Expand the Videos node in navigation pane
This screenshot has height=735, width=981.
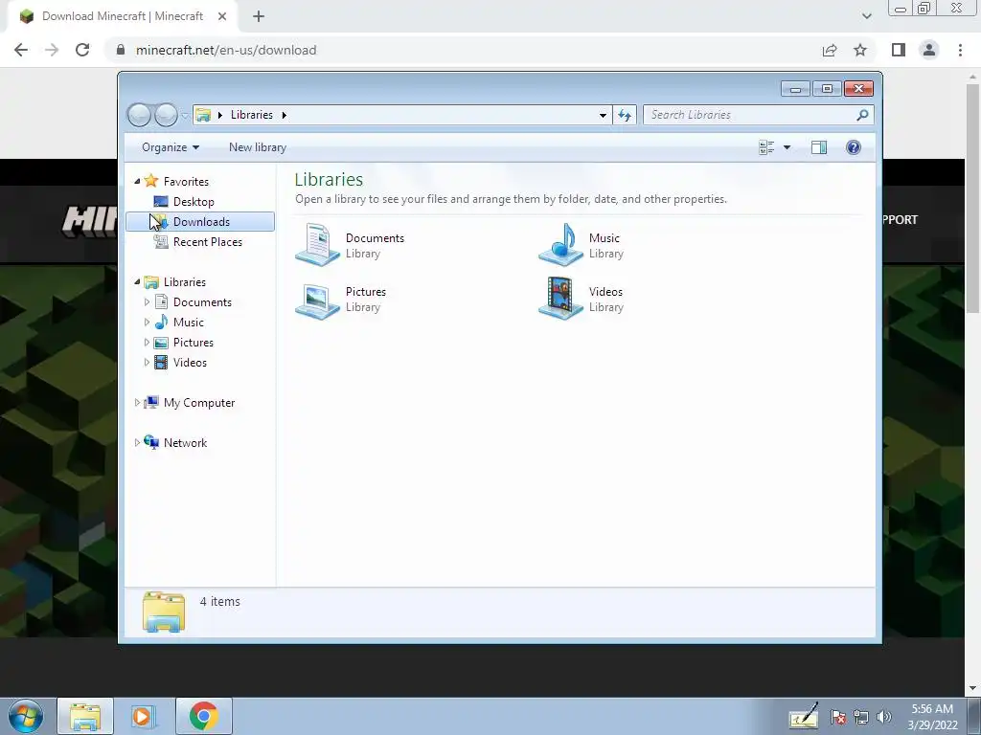(x=147, y=362)
